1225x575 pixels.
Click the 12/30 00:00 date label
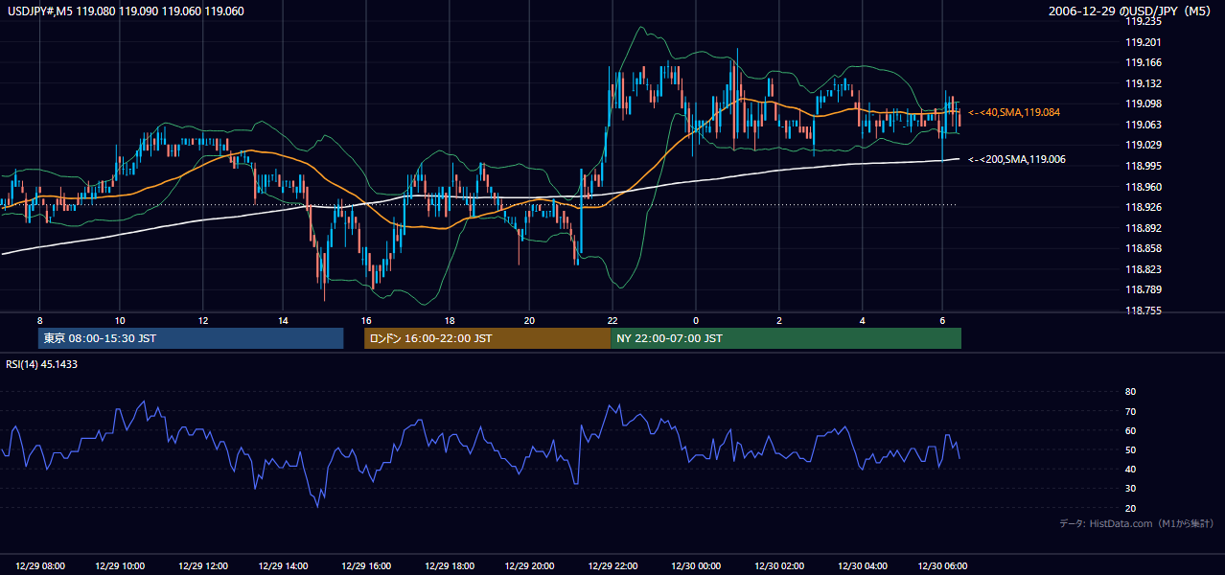coord(697,565)
